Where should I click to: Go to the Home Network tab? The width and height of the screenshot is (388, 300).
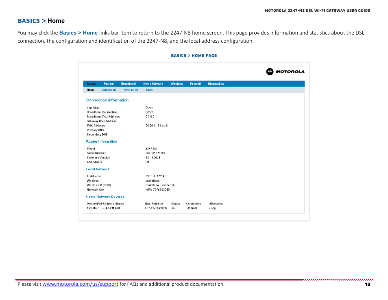(x=153, y=84)
